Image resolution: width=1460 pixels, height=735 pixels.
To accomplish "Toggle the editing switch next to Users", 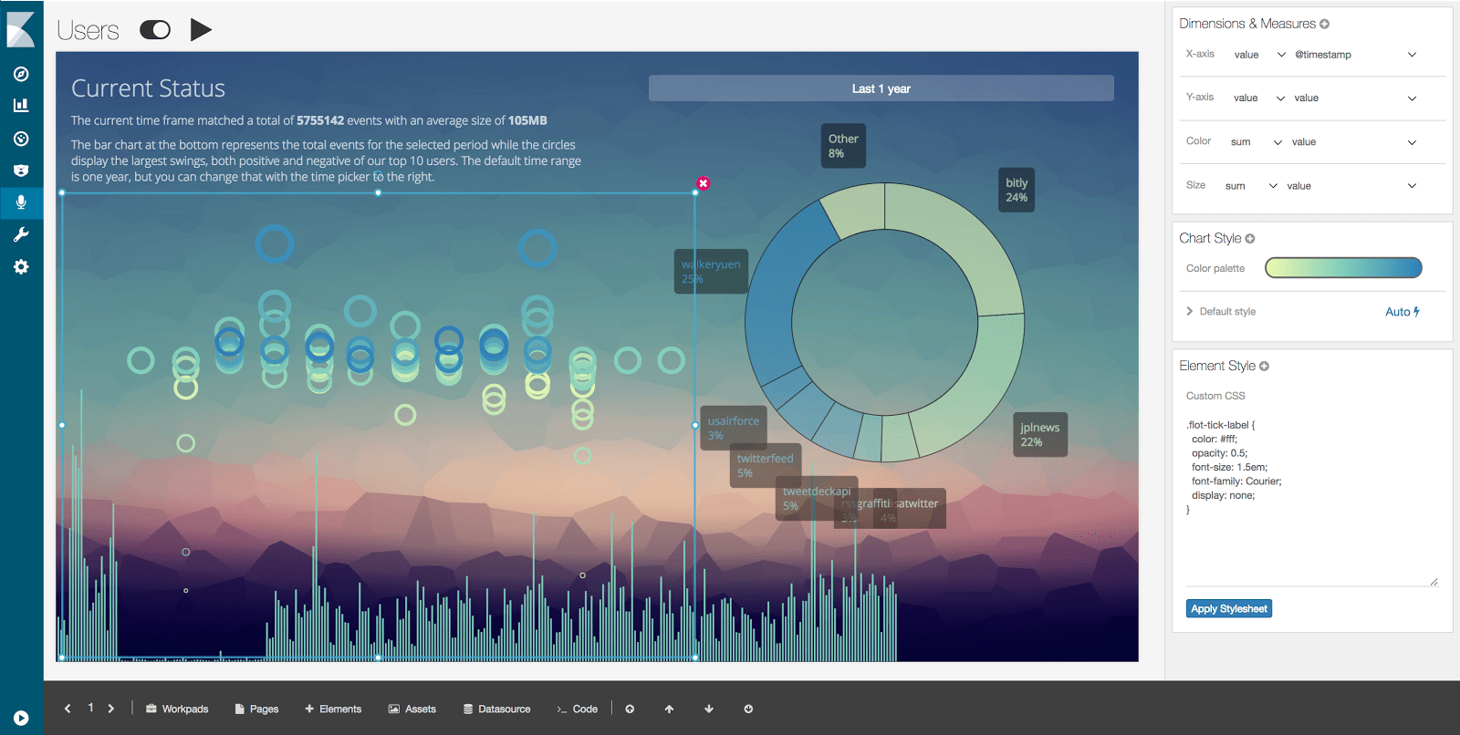I will point(155,30).
